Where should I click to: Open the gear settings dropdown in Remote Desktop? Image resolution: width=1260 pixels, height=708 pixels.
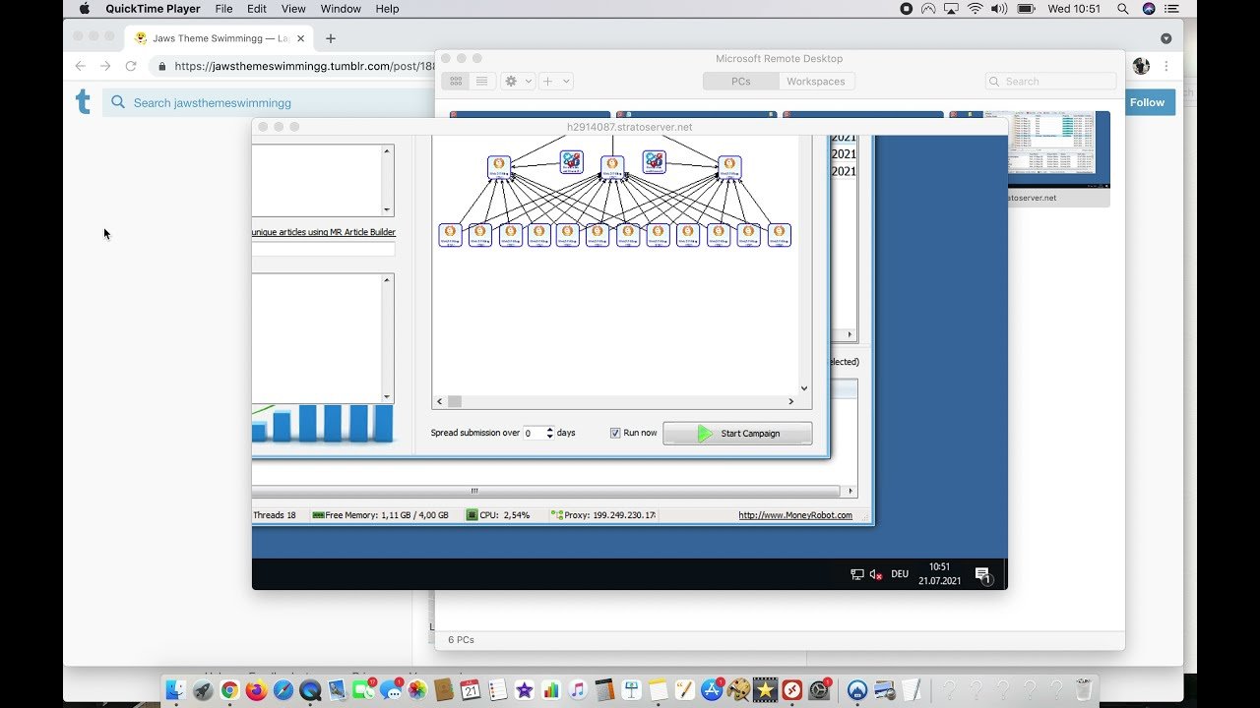[x=517, y=82]
